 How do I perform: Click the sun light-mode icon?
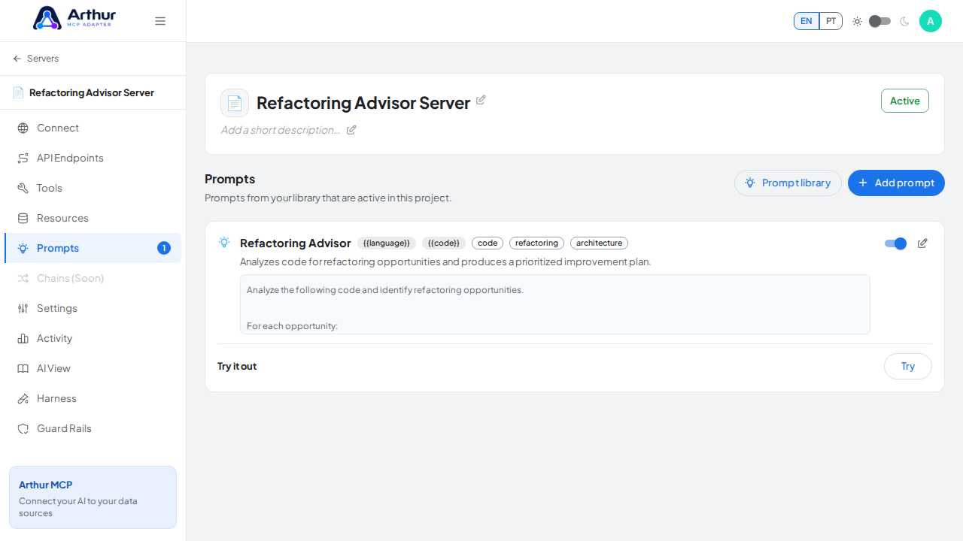click(857, 21)
